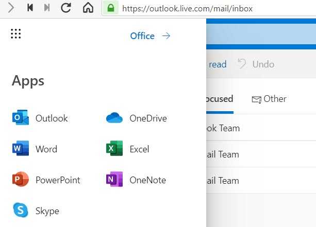Select the Outlook app label
The height and width of the screenshot is (227, 316).
click(x=52, y=118)
